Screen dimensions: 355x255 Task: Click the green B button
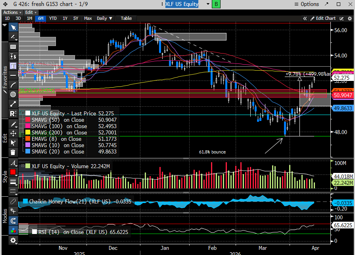(x=216, y=4)
